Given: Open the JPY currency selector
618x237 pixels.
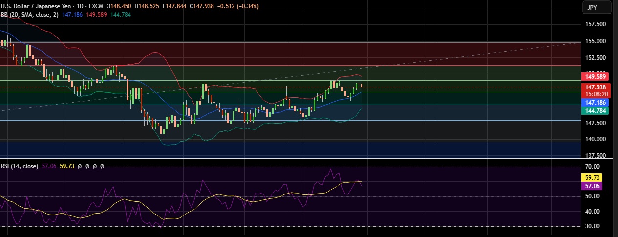Looking at the screenshot, I should pyautogui.click(x=597, y=7).
